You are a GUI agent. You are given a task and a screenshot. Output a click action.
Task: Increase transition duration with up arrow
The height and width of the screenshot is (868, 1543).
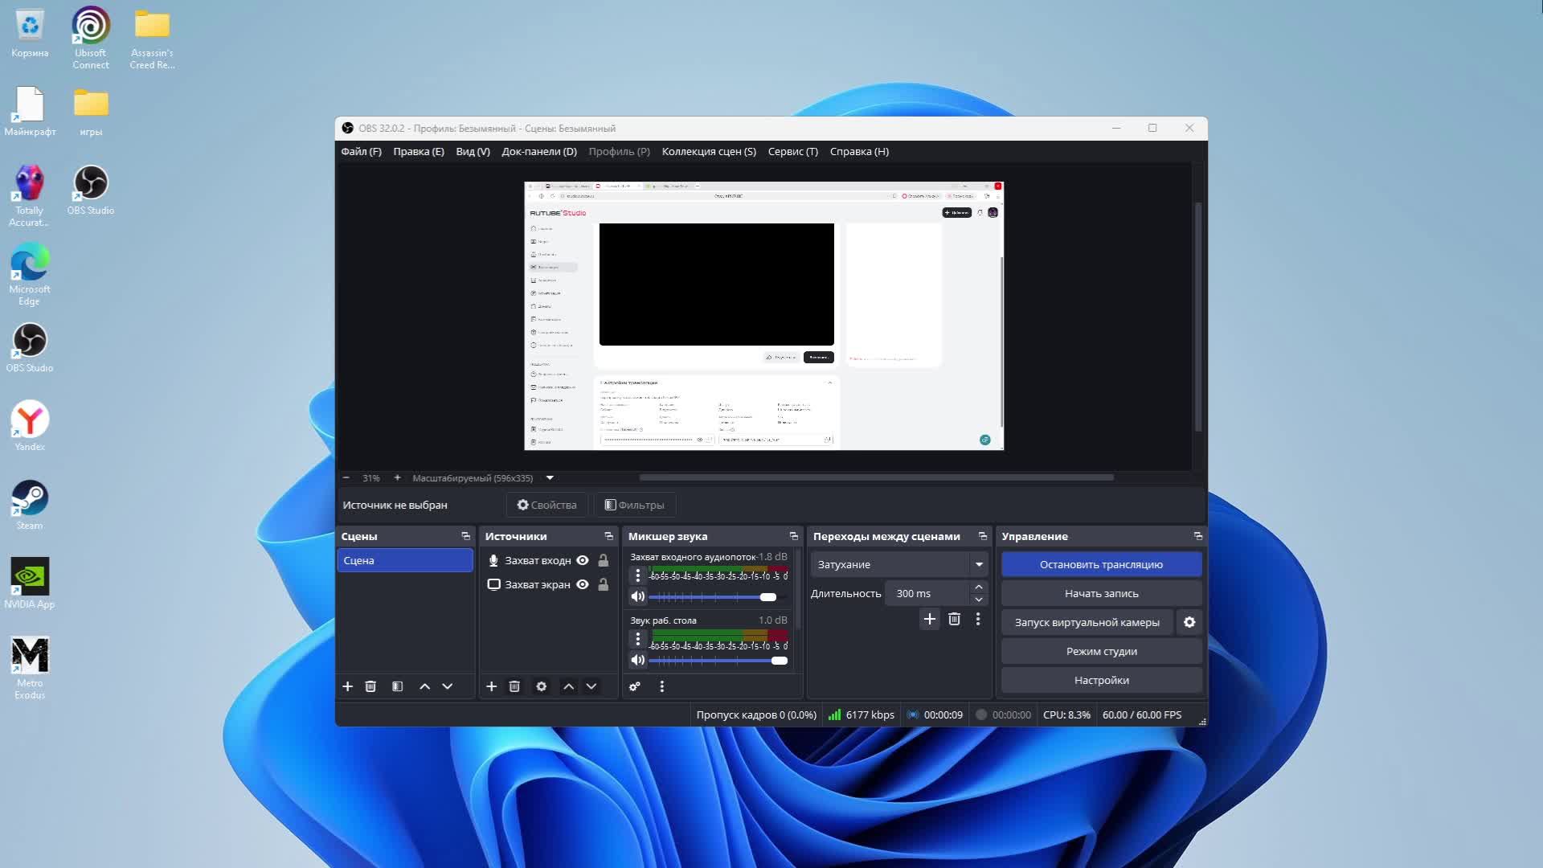click(x=979, y=588)
